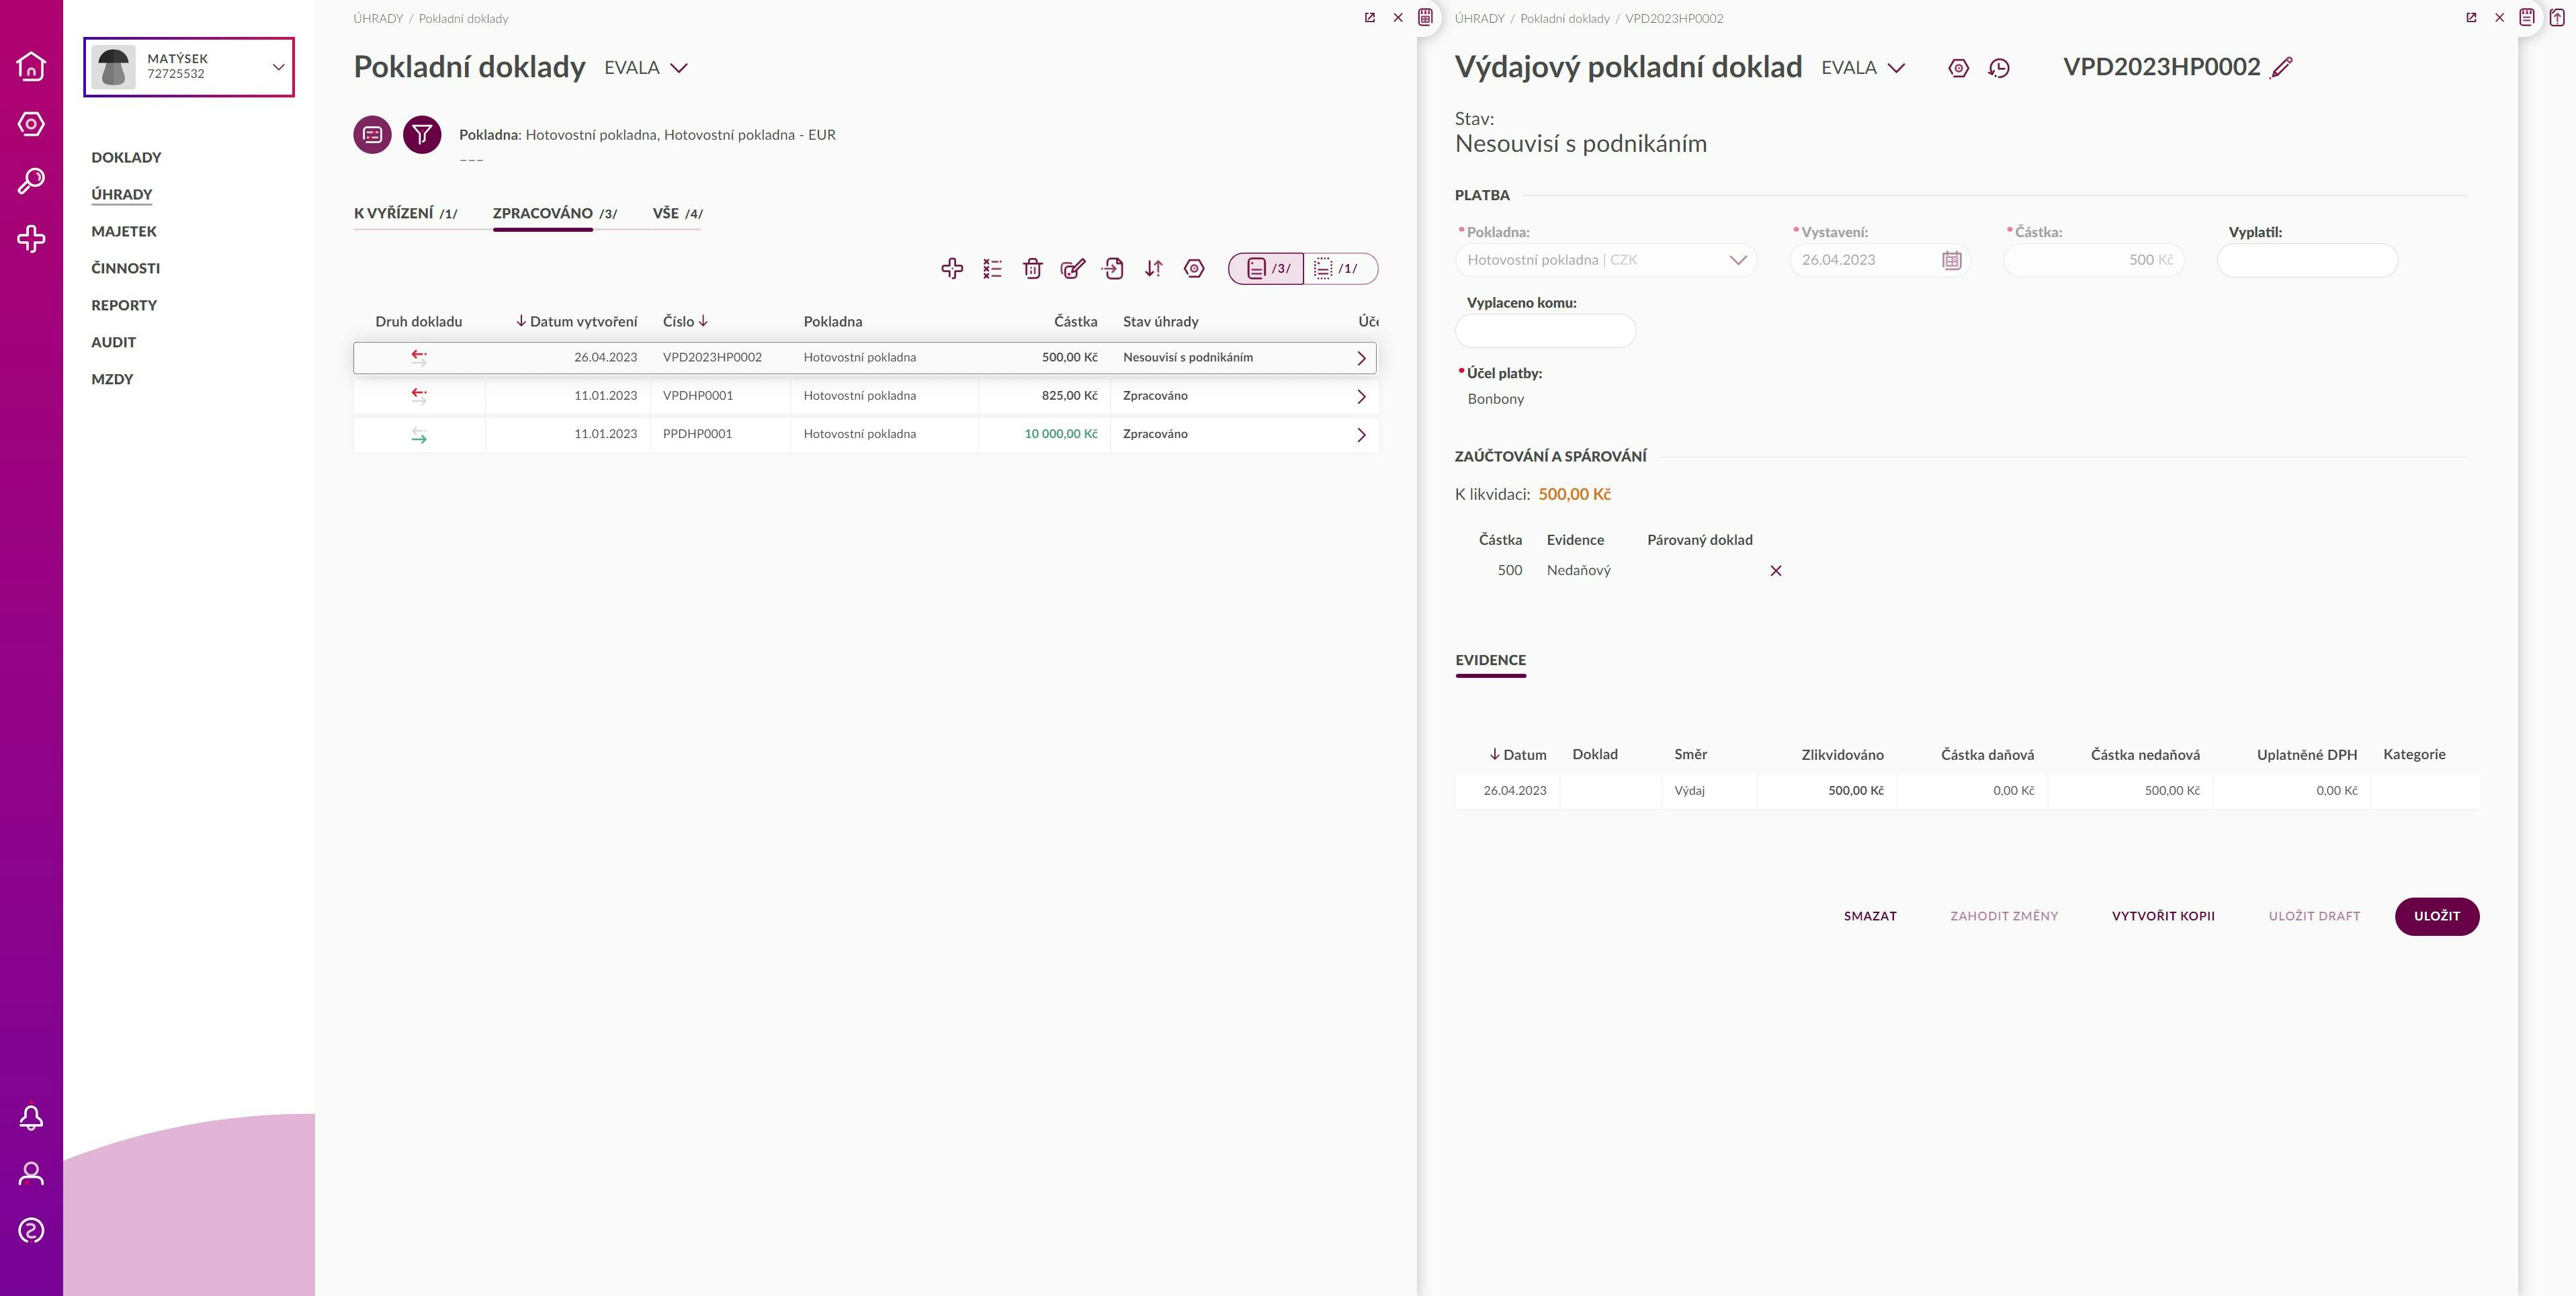Open the filter funnel button
This screenshot has height=1296, width=2576.
tap(422, 134)
